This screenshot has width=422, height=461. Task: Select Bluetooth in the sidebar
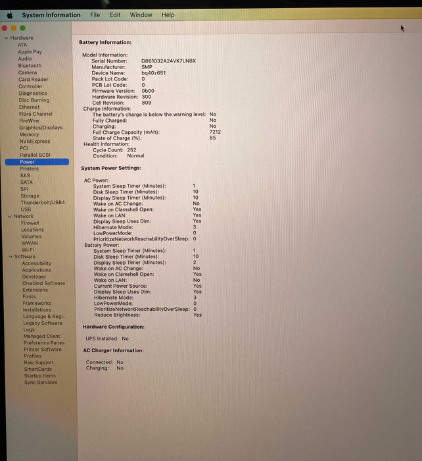pyautogui.click(x=30, y=66)
